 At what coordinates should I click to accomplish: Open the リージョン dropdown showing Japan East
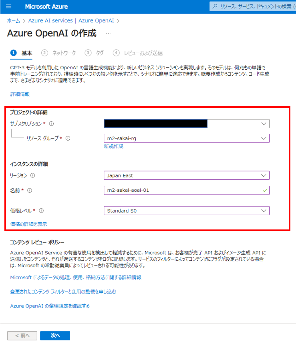(186, 175)
